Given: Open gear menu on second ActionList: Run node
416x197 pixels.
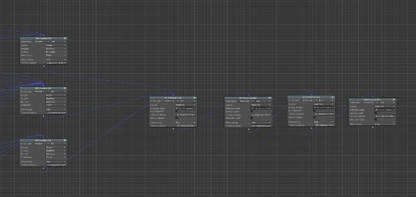Looking at the screenshot, I should tap(270, 98).
